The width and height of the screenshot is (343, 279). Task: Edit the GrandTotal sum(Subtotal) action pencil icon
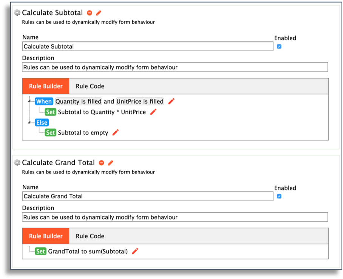click(x=135, y=251)
